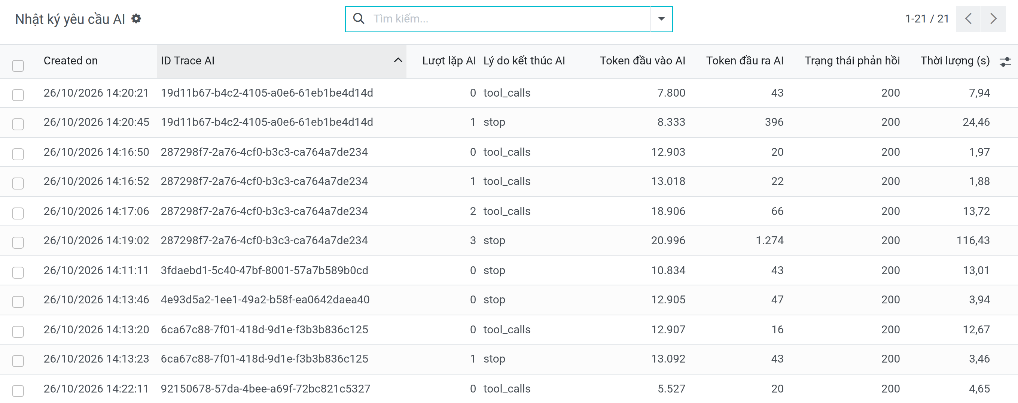Click date 26/10/2026 14:16:52
The height and width of the screenshot is (403, 1018).
coord(96,181)
